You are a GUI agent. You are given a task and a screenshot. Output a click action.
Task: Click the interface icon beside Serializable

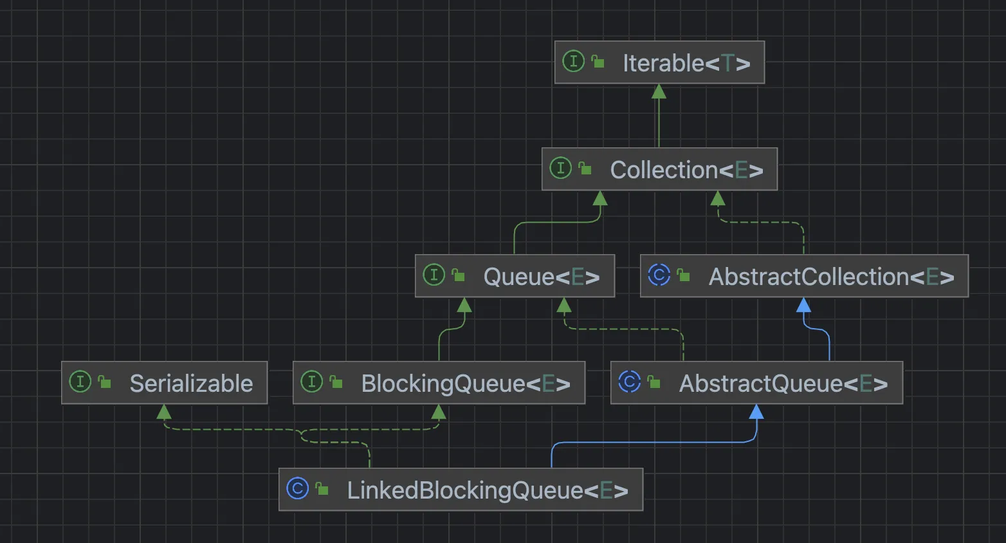tap(80, 382)
